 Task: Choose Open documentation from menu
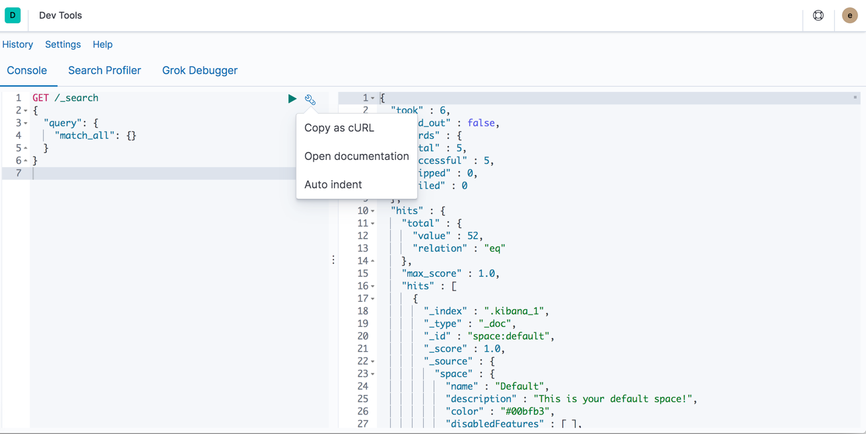tap(356, 157)
